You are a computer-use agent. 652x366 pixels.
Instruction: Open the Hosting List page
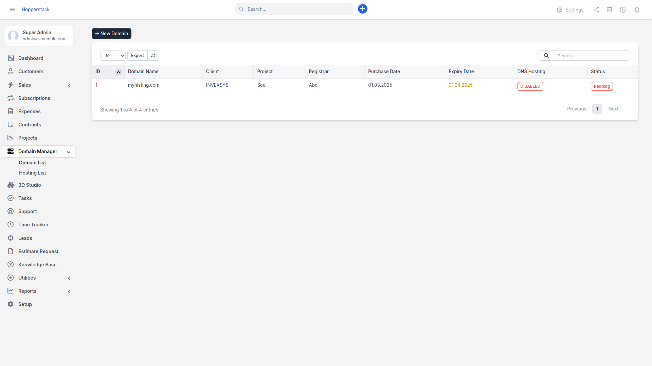tap(32, 173)
